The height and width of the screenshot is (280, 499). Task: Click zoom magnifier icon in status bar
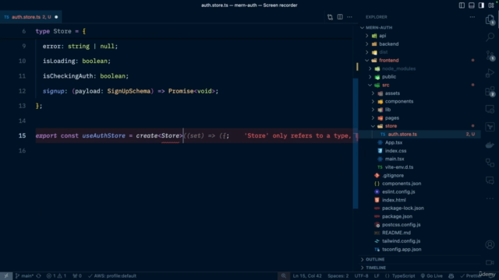pyautogui.click(x=284, y=276)
